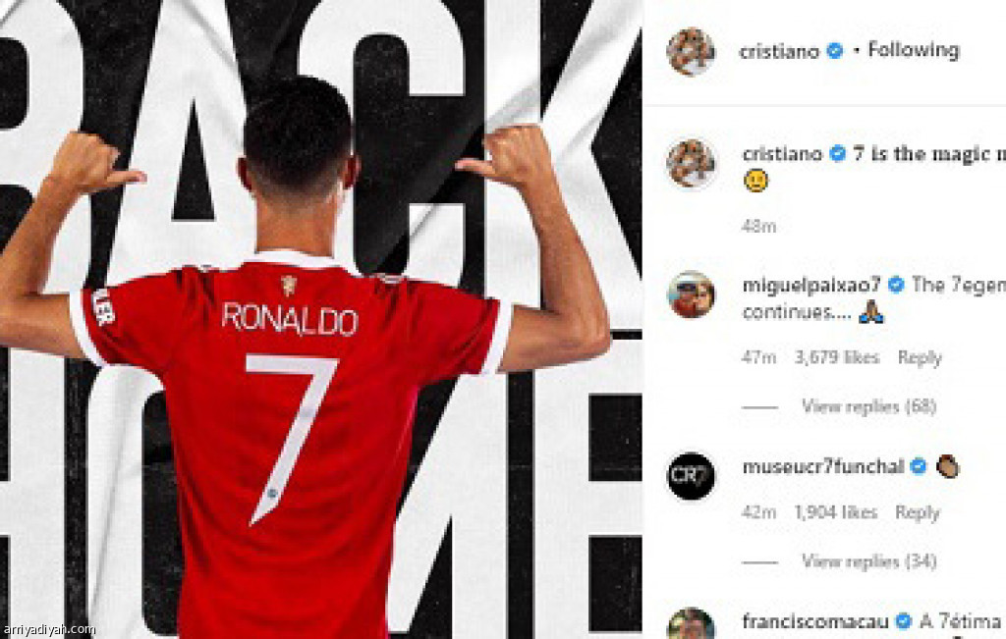Reply to miguelpaixao7's comment
This screenshot has height=639, width=1006.
pyautogui.click(x=920, y=357)
